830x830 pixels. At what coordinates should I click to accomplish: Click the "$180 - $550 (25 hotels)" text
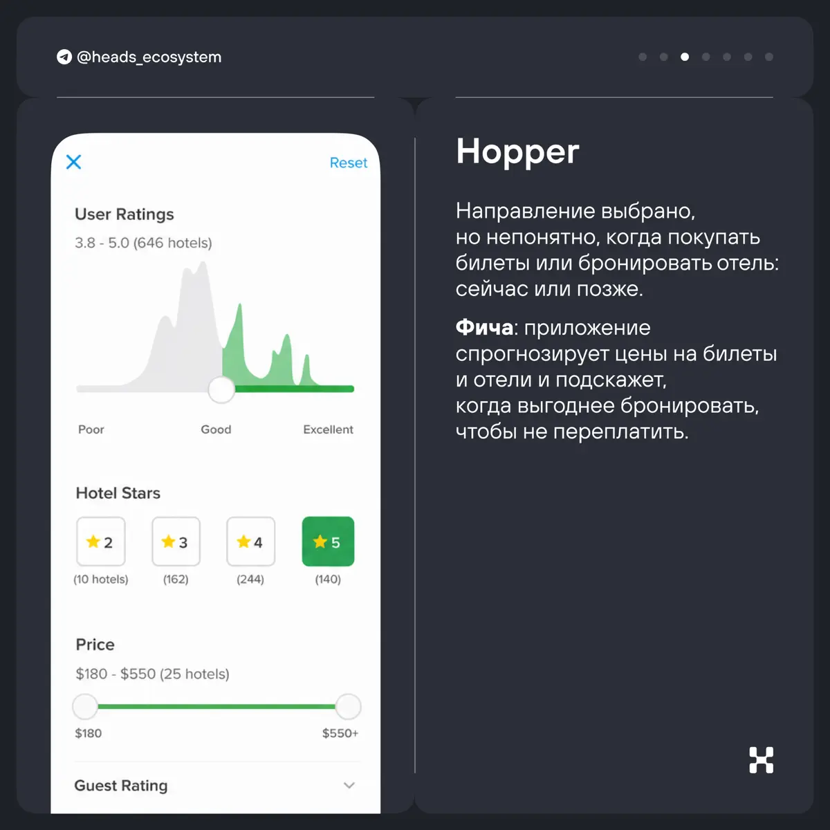pyautogui.click(x=152, y=674)
